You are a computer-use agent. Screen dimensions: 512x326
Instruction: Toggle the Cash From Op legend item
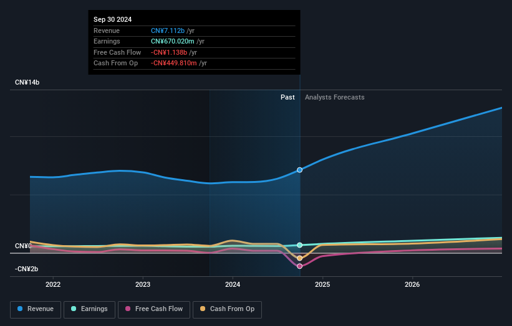coord(228,309)
